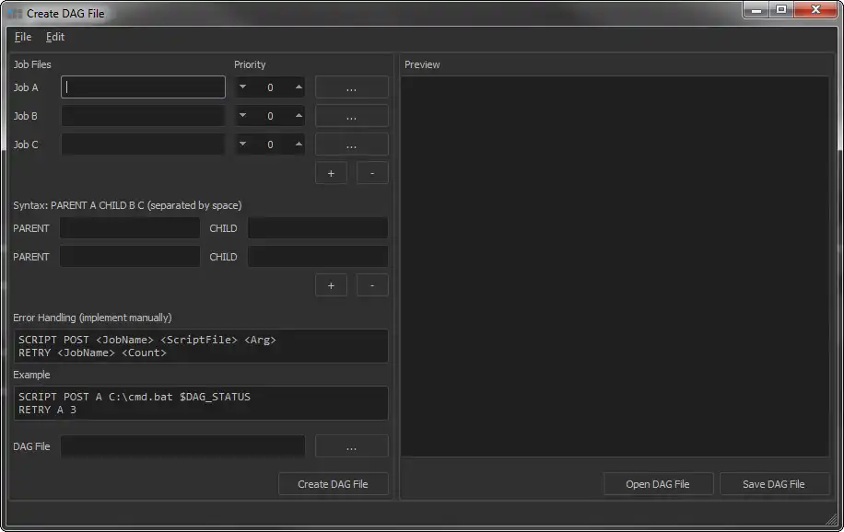Decrease Job C priority with down arrow
844x532 pixels.
tap(242, 145)
